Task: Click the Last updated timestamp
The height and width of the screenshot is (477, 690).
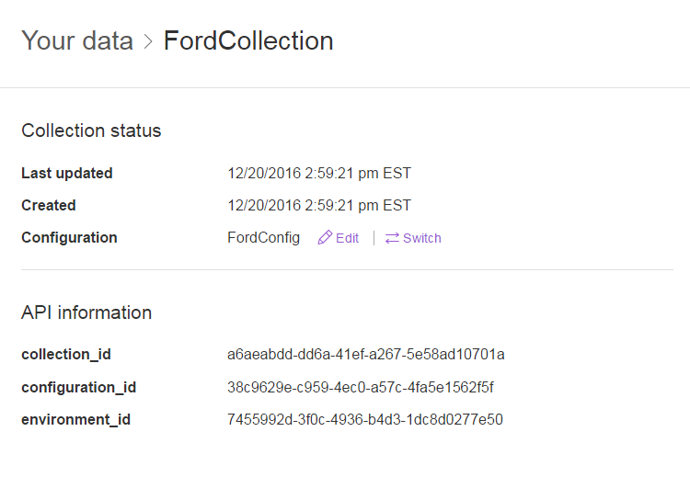Action: (319, 174)
